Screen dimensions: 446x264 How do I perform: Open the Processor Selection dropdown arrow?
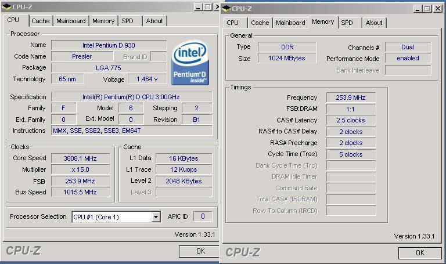(156, 217)
